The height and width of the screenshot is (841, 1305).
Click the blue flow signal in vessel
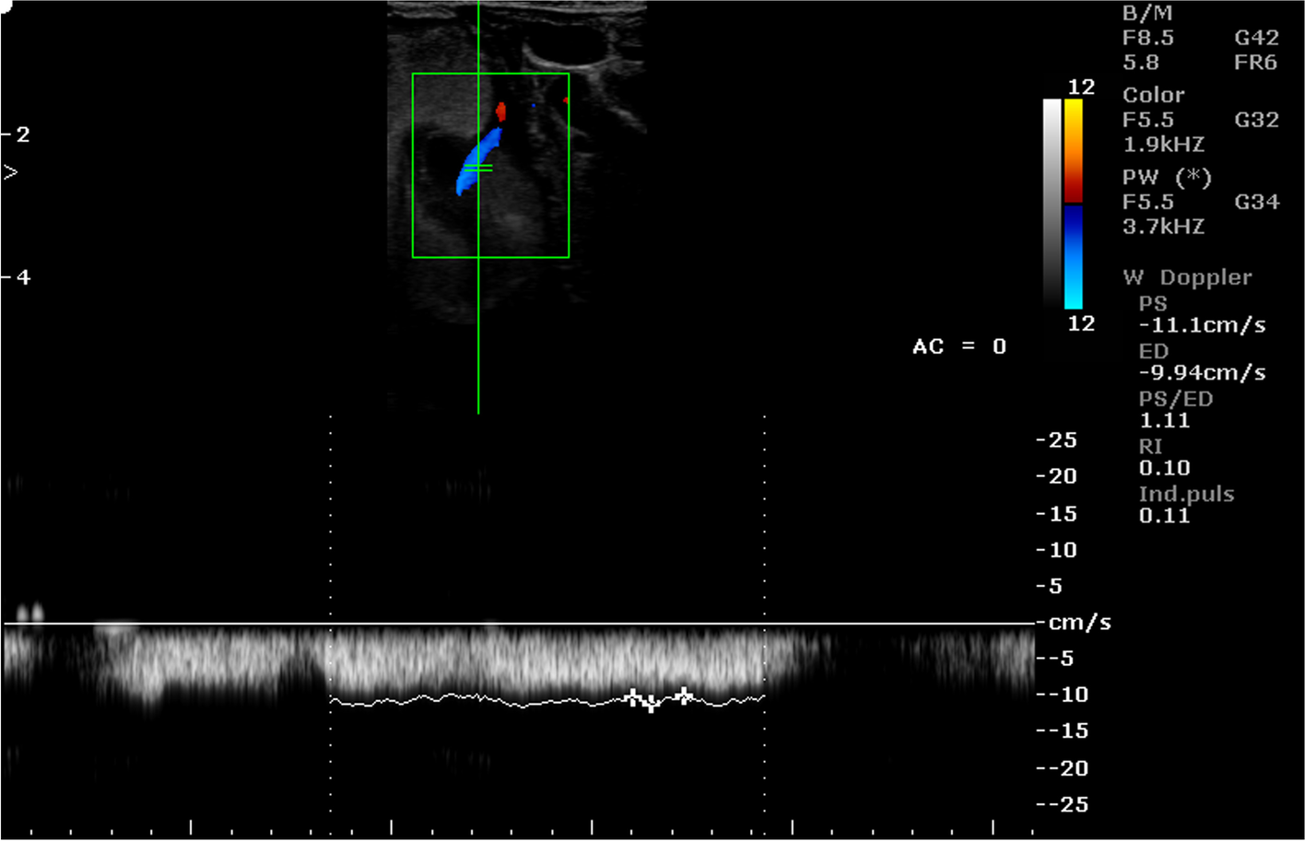click(479, 160)
